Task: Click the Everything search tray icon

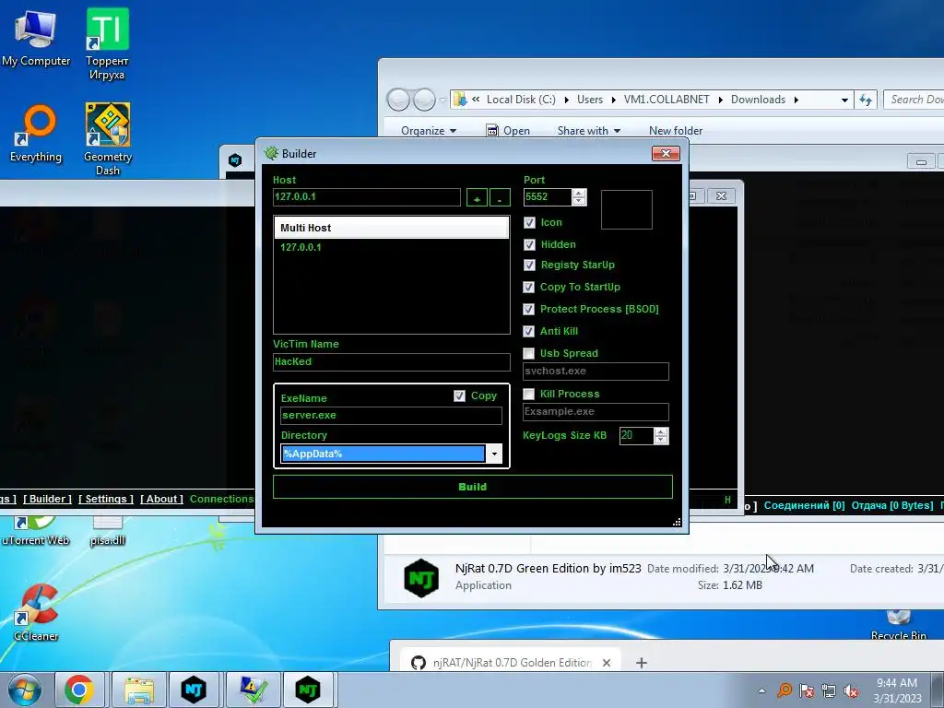Action: (x=785, y=690)
